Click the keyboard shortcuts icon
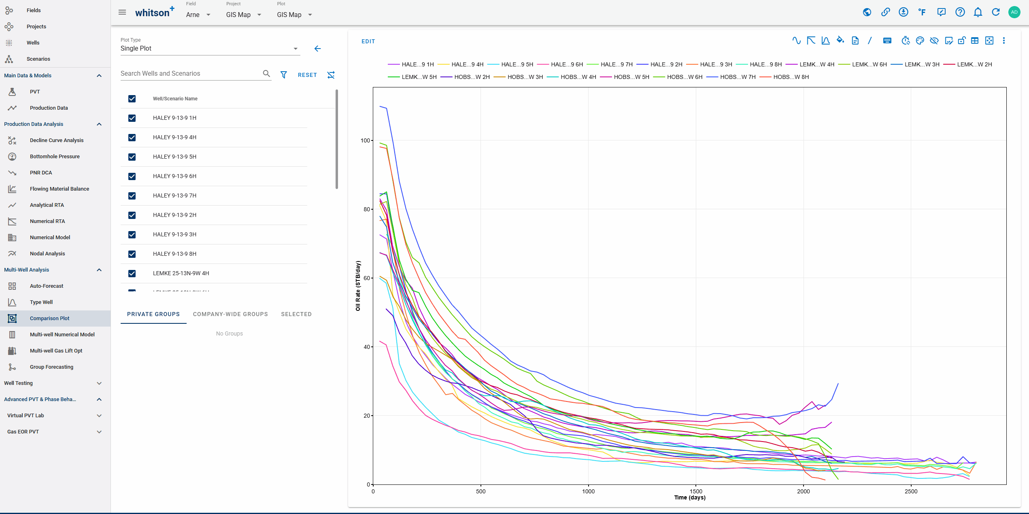Image resolution: width=1029 pixels, height=514 pixels. [x=887, y=40]
